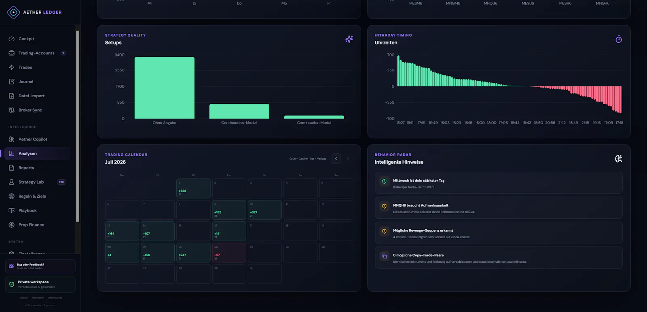
Task: Open the Mittwoch ist dein stärkster Tag hint
Action: point(499,183)
